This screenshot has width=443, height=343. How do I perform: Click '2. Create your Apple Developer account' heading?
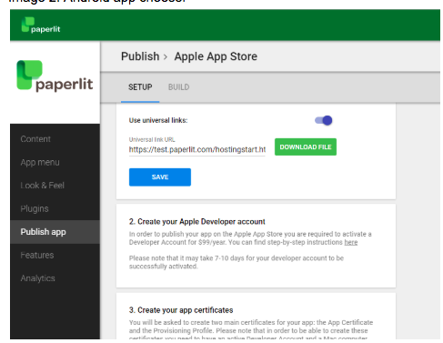197,222
